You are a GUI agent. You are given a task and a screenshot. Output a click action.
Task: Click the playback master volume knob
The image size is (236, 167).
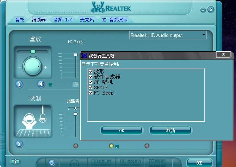pyautogui.click(x=32, y=66)
